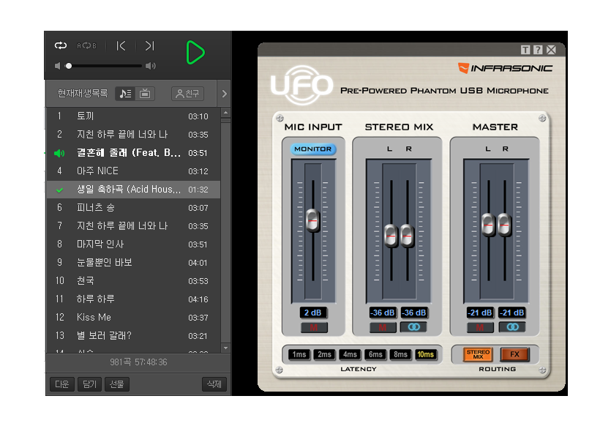The height and width of the screenshot is (426, 611).
Task: Mute the Master channel
Action: pos(480,327)
